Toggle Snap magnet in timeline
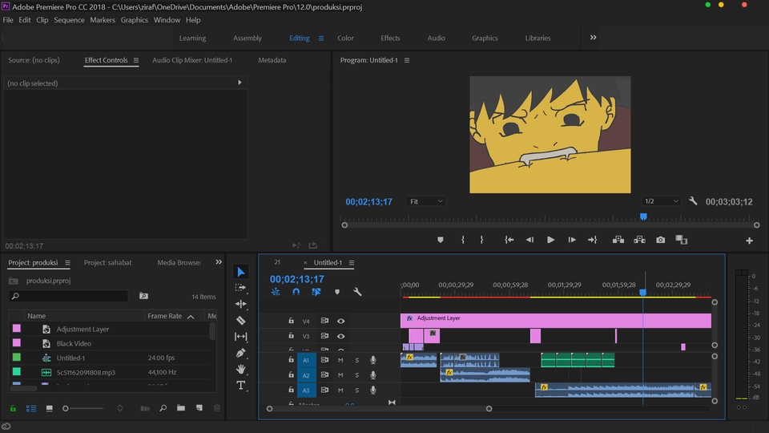Image resolution: width=769 pixels, height=433 pixels. click(296, 292)
